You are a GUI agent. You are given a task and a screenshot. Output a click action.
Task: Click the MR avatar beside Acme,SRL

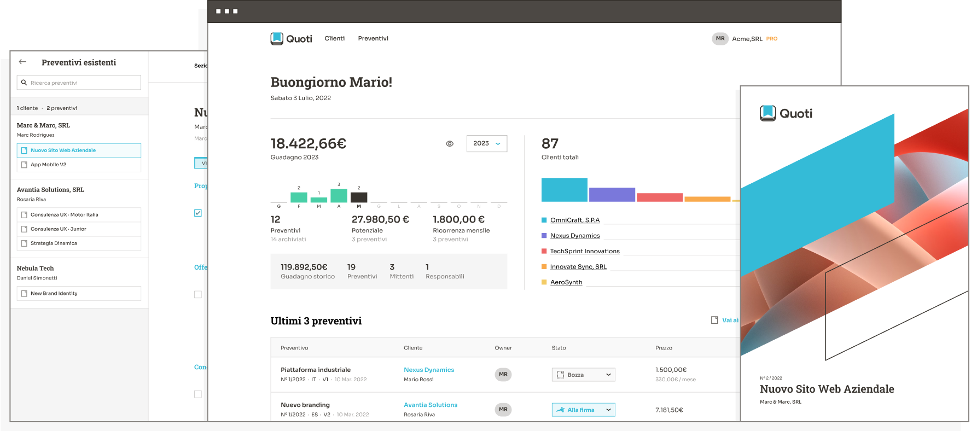(x=720, y=39)
